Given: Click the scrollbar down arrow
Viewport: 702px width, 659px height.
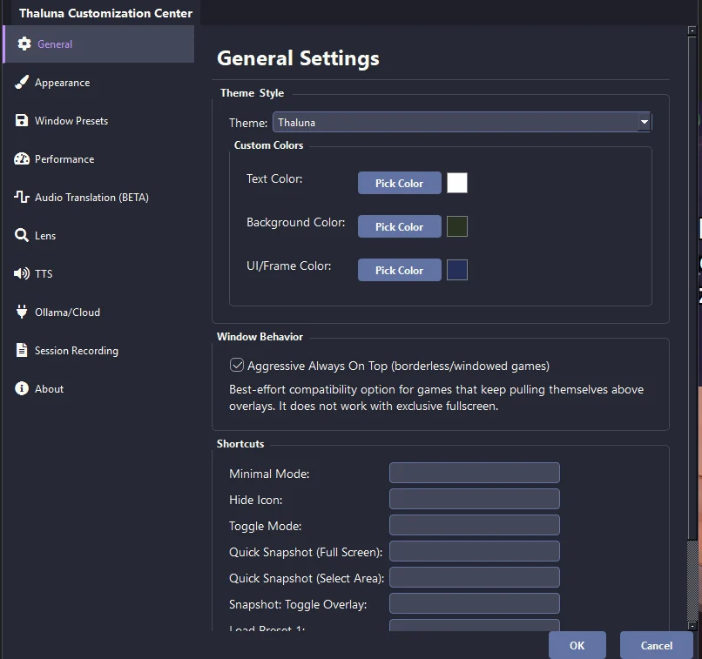Looking at the screenshot, I should coord(692,626).
